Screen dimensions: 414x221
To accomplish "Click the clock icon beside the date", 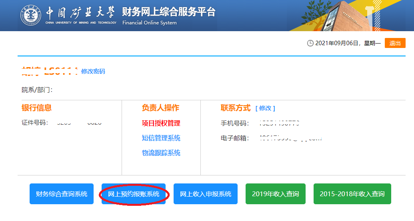I will pos(310,43).
